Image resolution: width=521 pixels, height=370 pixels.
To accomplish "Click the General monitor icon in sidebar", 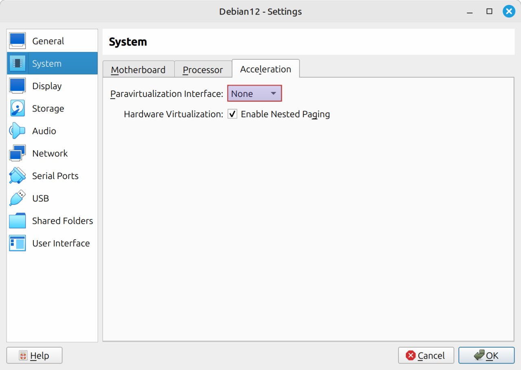I will click(18, 41).
